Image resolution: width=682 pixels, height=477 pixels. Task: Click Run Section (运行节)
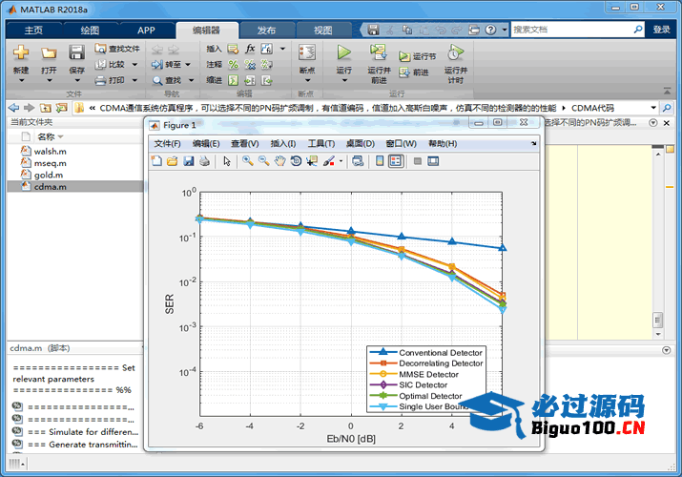pos(418,56)
